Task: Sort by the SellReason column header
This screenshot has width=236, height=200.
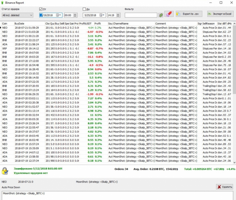Action: point(210,24)
